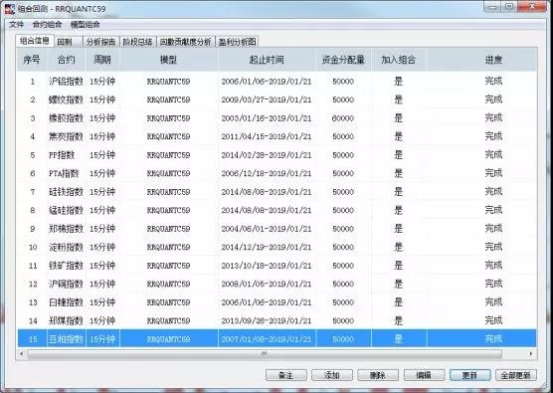Open the 阶段总结 tab
This screenshot has height=393, width=553.
coord(138,42)
